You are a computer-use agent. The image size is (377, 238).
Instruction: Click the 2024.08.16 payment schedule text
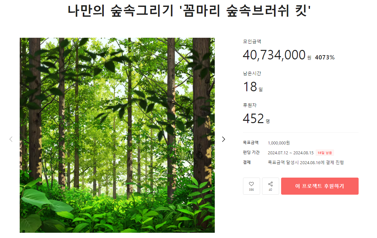[x=306, y=162]
